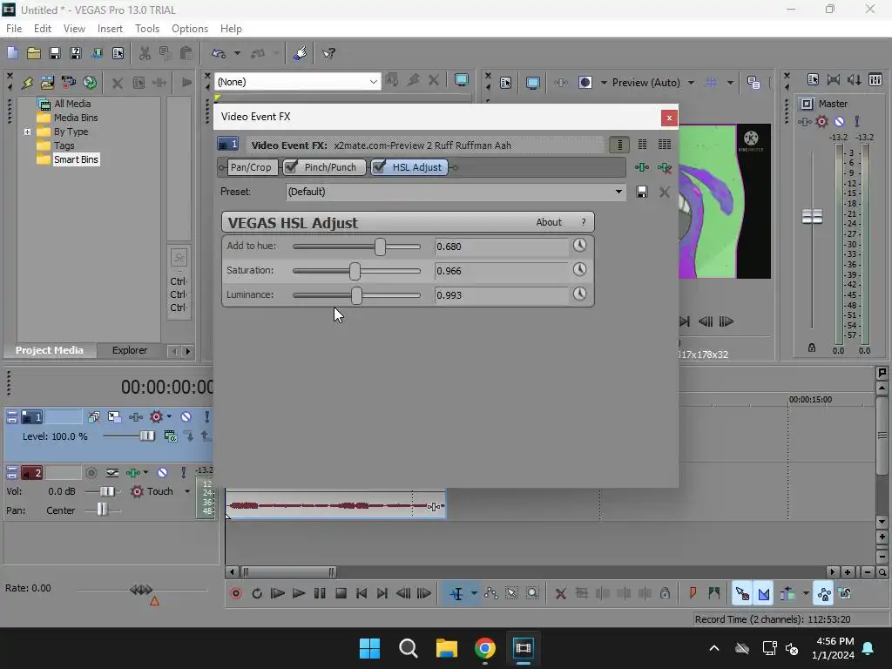Click the Insert Marker icon in timeline toolbar
892x669 pixels.
pos(693,593)
